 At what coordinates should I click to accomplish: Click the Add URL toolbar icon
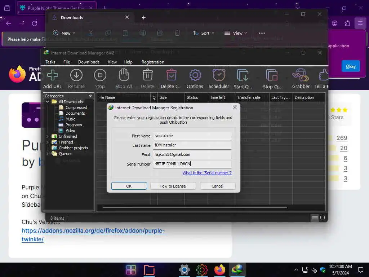click(53, 75)
